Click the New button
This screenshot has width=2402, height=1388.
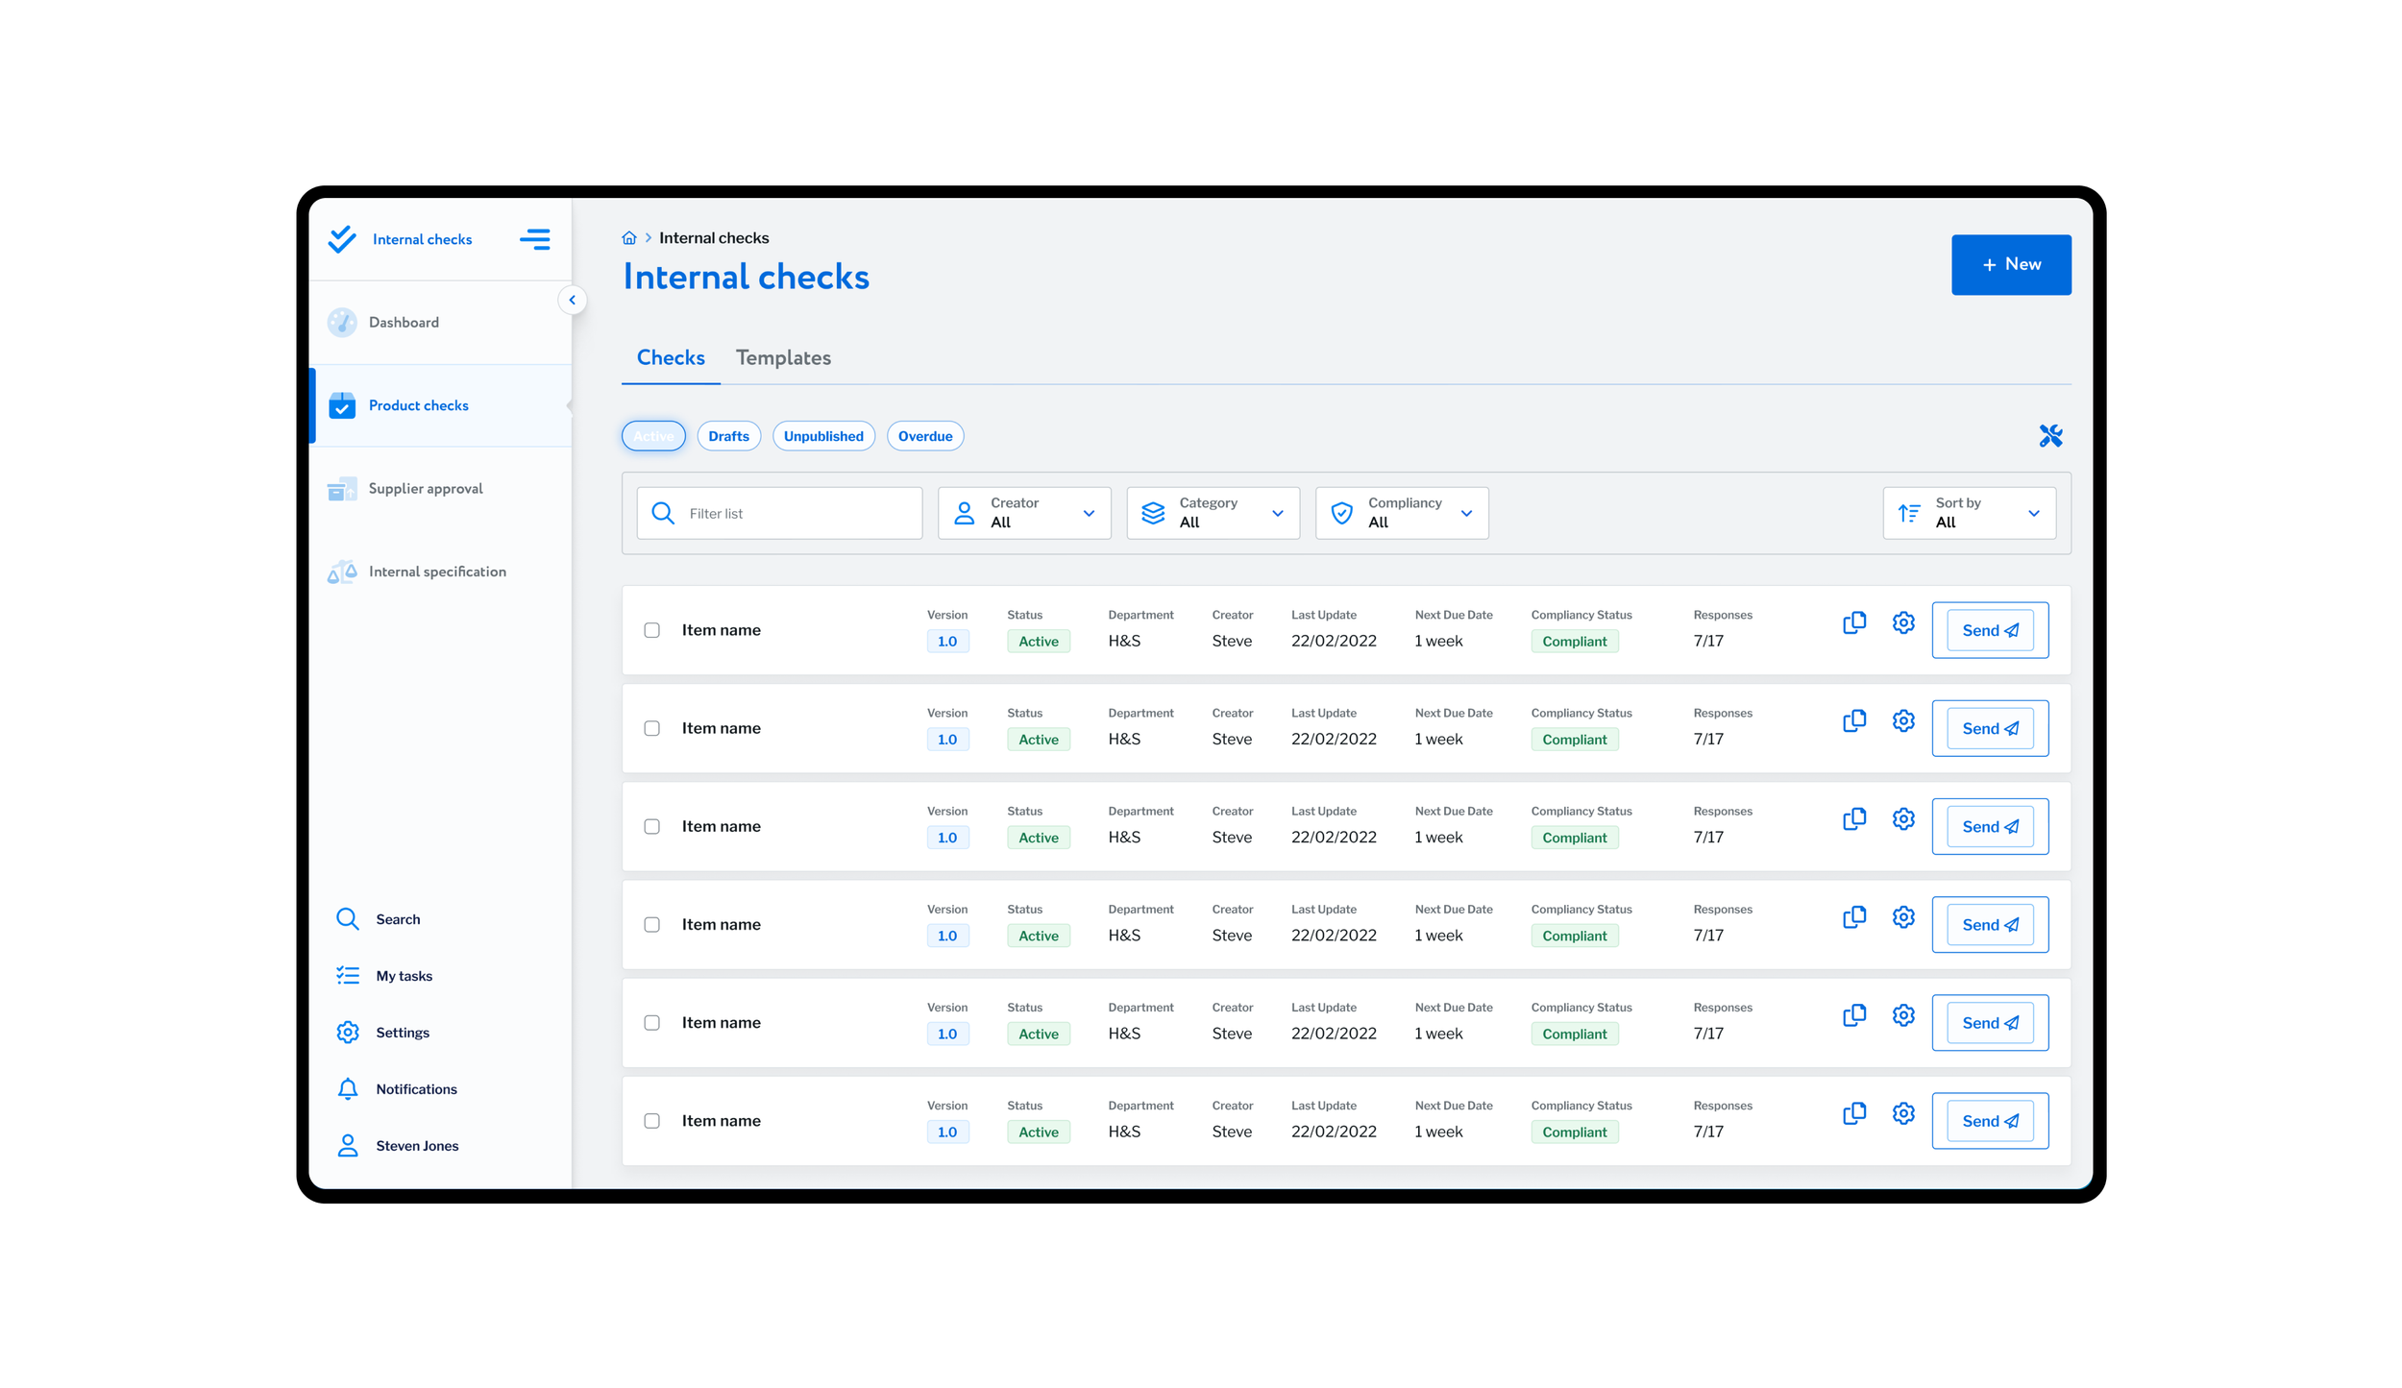tap(2010, 265)
